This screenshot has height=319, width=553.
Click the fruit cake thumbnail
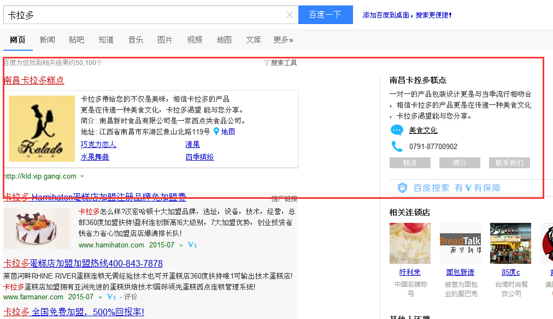36,228
